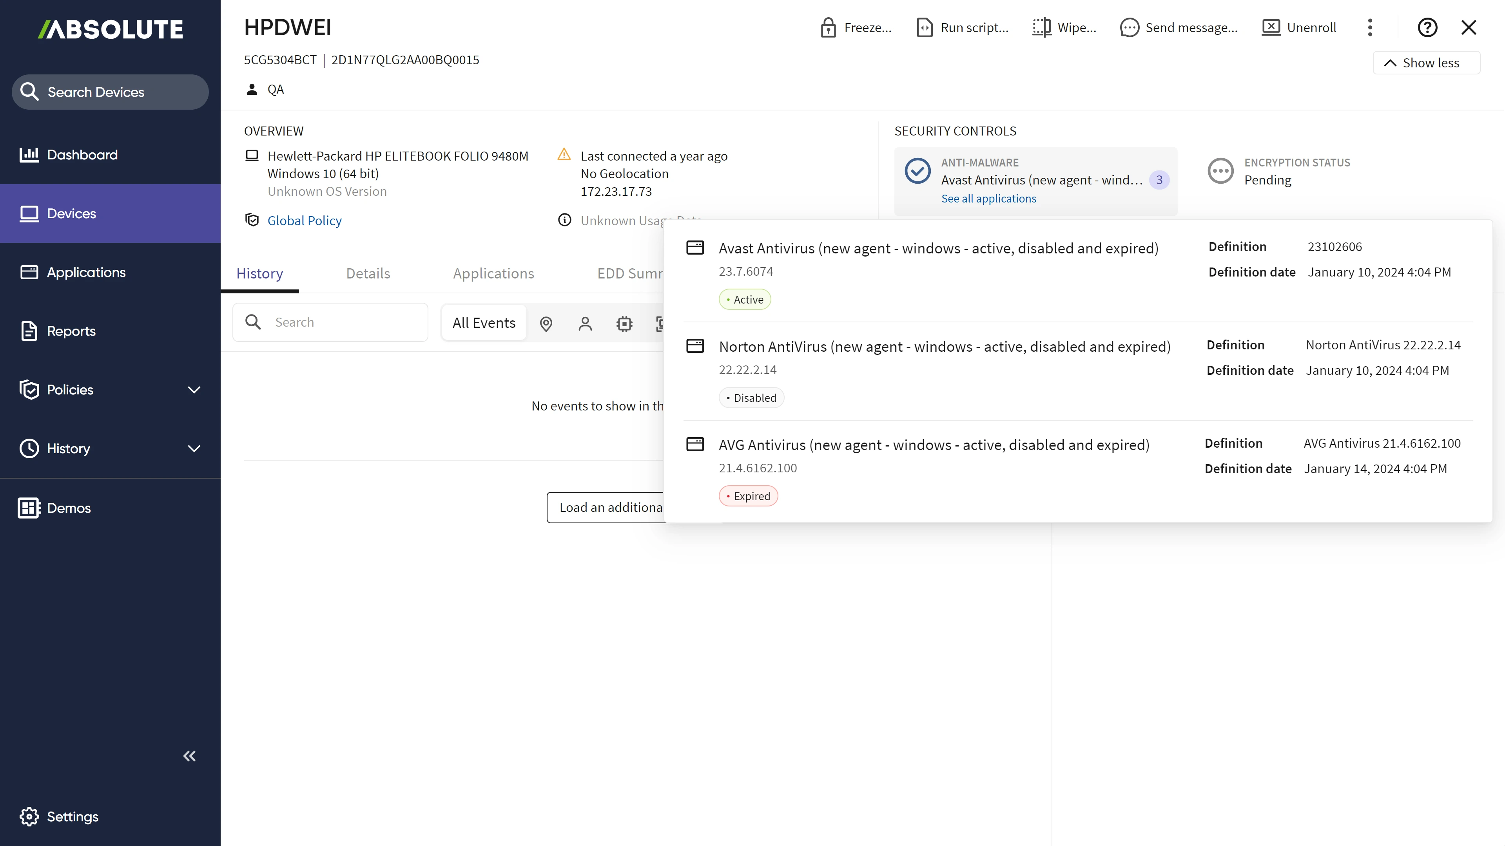This screenshot has height=846, width=1505.
Task: Open the Devices section in the sidebar
Action: (x=110, y=214)
